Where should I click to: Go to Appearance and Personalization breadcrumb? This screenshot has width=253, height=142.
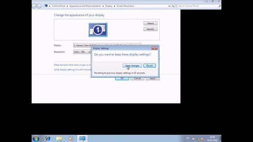[85, 6]
